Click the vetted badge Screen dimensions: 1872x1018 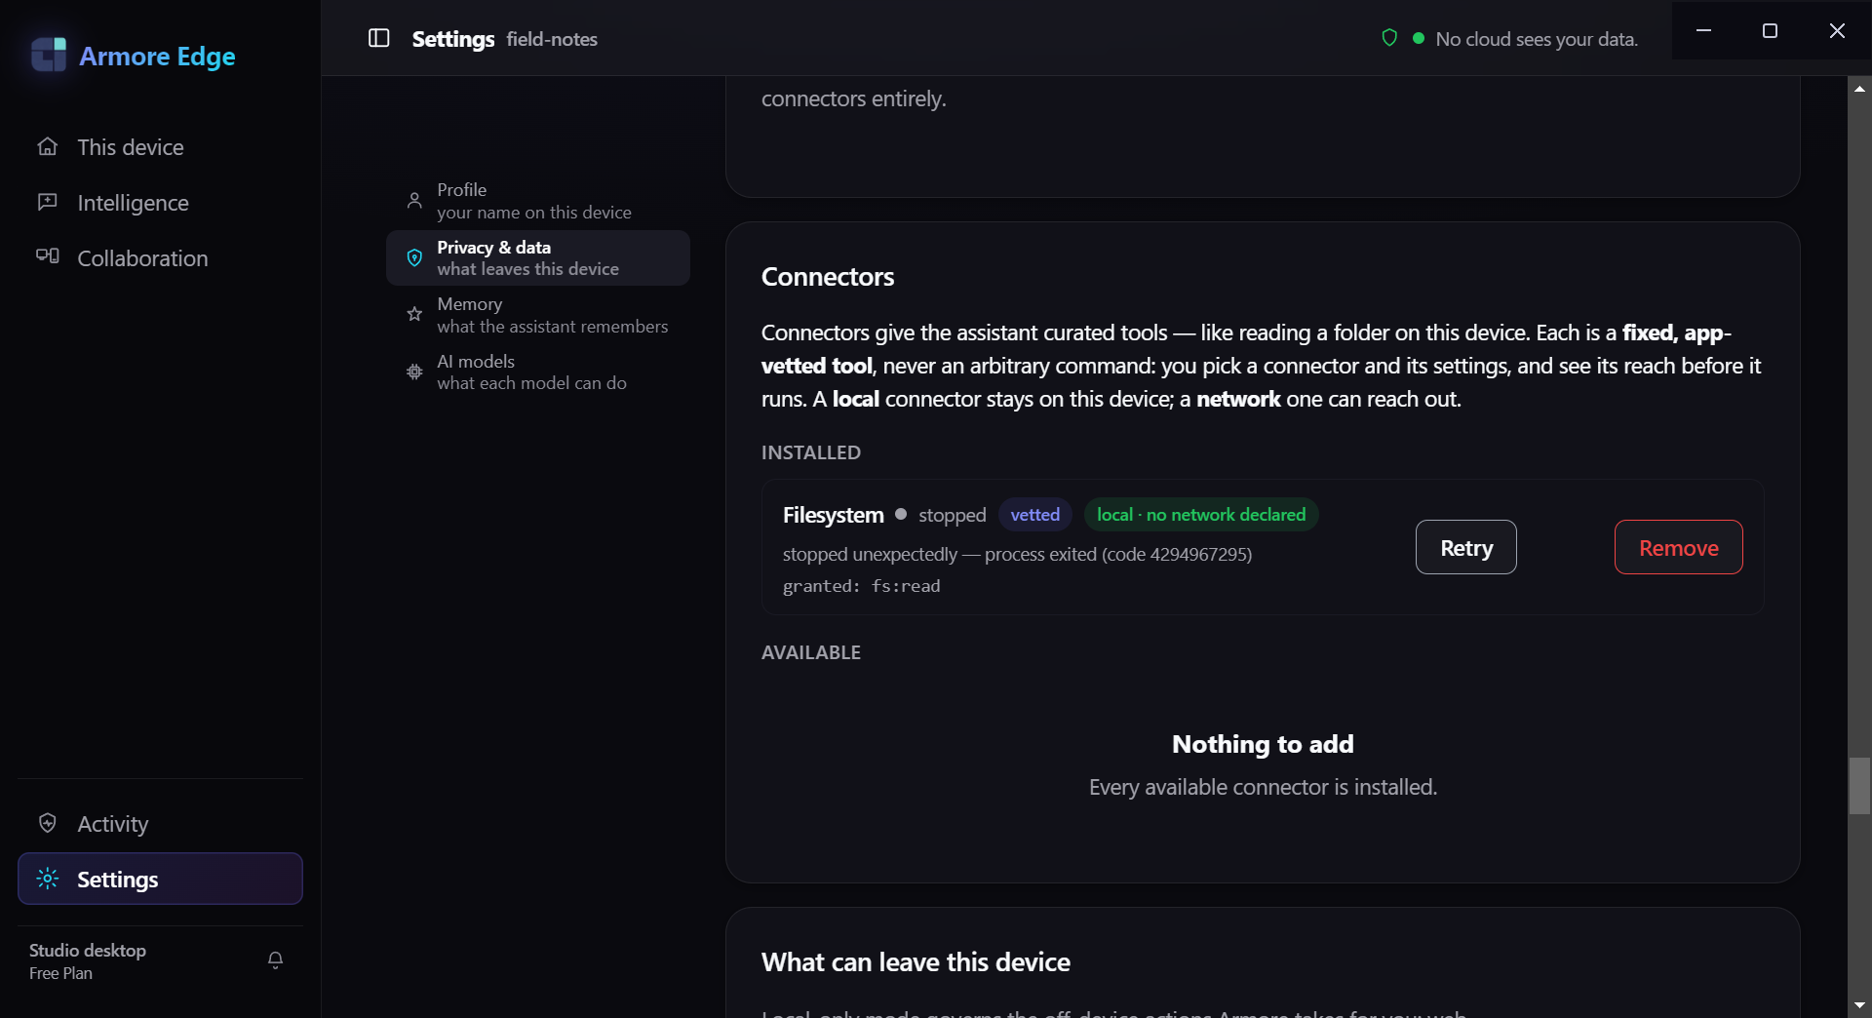click(1034, 514)
